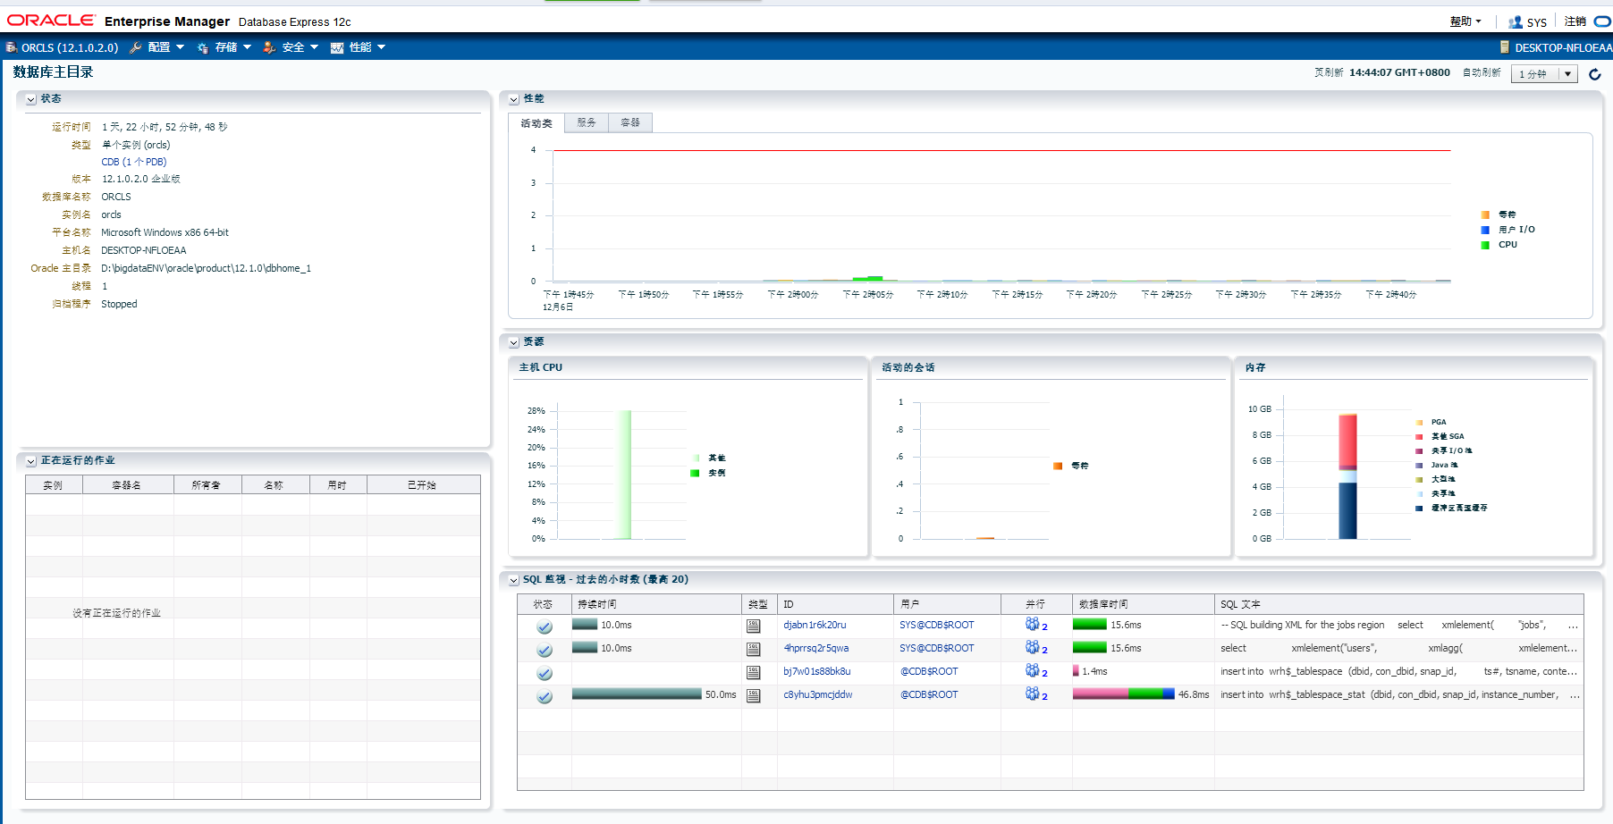The width and height of the screenshot is (1613, 824).
Task: Click the green completed status checkmark for djabn1r6k20ru
Action: (x=544, y=626)
